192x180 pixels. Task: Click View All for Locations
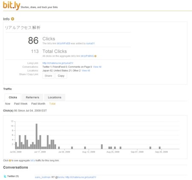86,71
